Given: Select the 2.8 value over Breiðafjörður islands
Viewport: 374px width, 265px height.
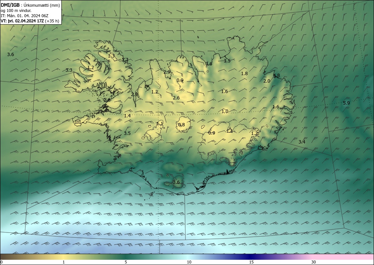Looking at the screenshot, I should 107,100.
